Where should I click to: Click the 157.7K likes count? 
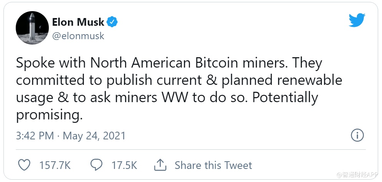[x=55, y=165]
